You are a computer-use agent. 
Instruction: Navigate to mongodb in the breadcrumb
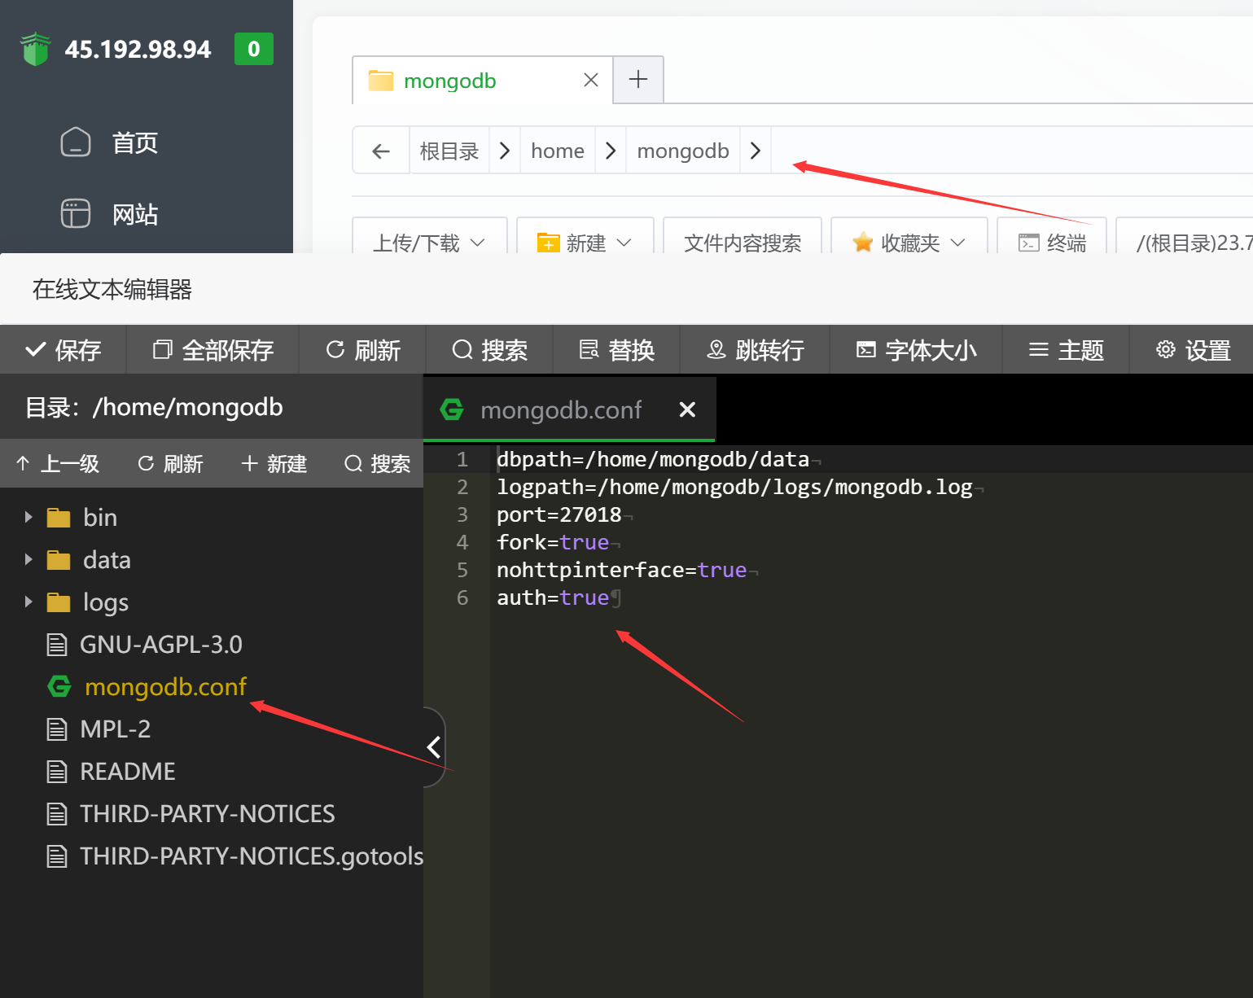[683, 151]
